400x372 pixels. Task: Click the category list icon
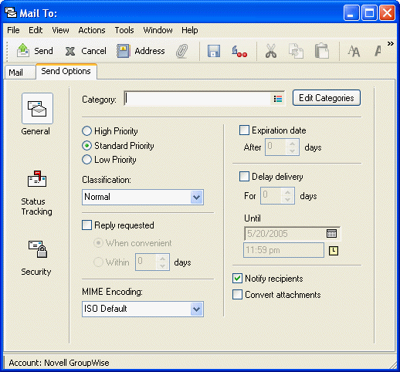[x=278, y=99]
